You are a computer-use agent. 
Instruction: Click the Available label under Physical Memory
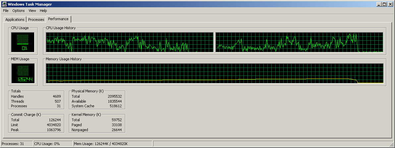(79, 101)
